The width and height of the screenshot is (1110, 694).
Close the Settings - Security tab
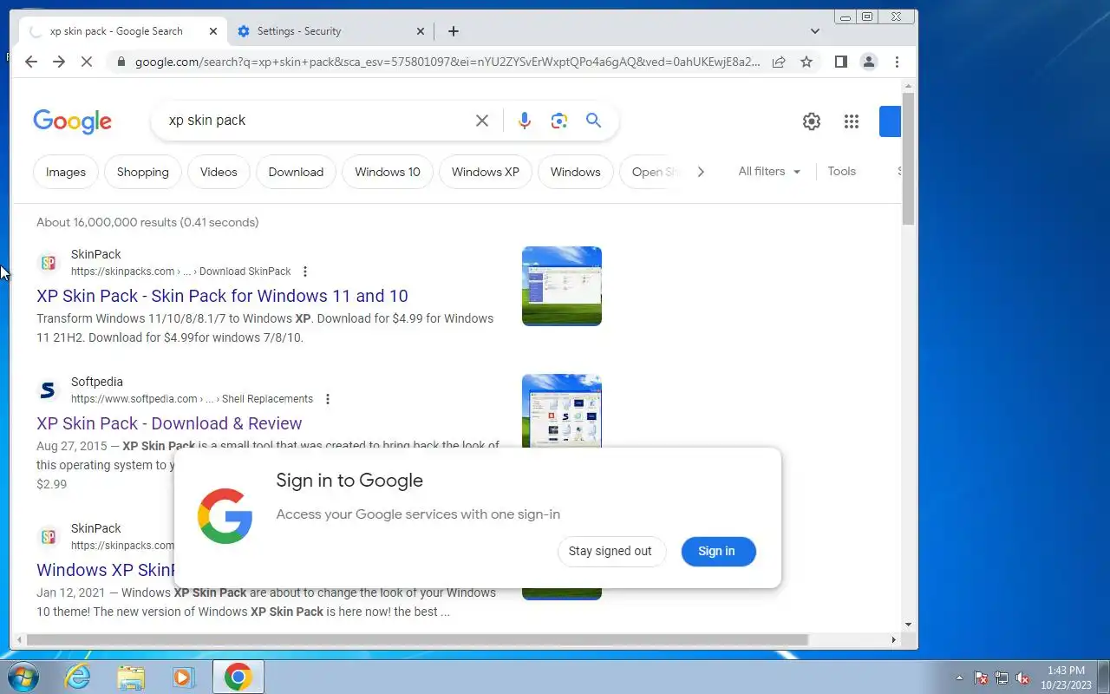[421, 31]
